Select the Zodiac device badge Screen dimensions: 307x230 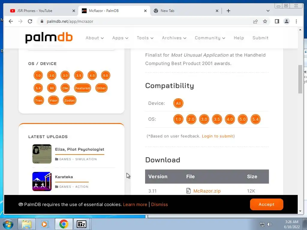point(70,100)
